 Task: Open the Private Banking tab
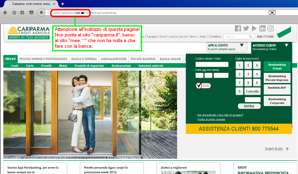click(x=143, y=59)
